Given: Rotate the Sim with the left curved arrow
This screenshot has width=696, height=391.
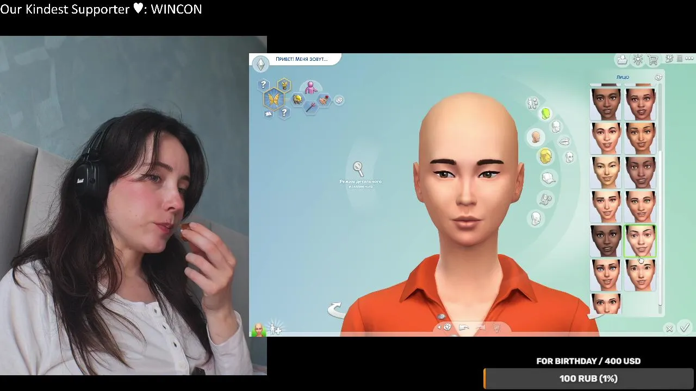Looking at the screenshot, I should point(337,310).
